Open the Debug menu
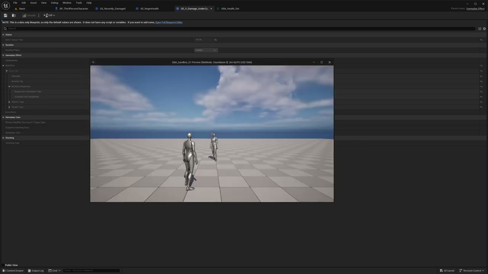The height and width of the screenshot is (274, 488). [x=55, y=3]
